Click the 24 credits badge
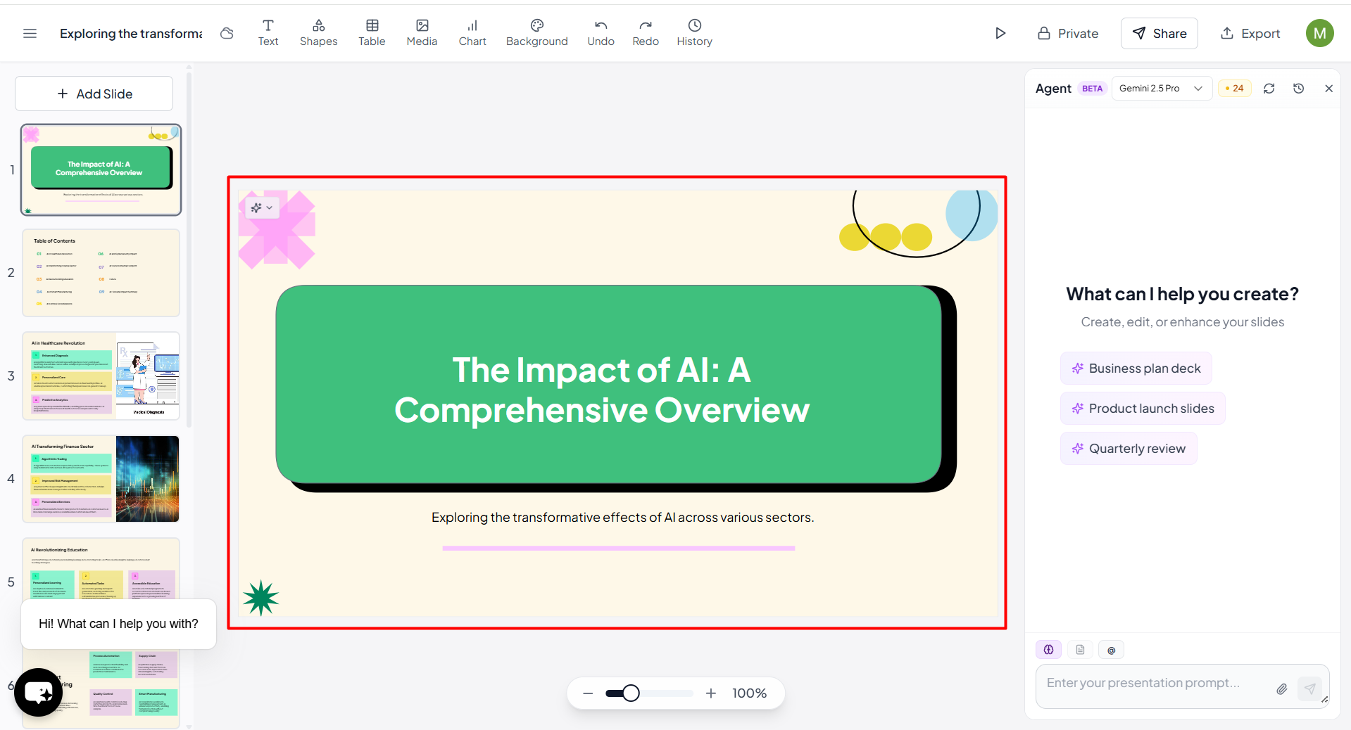1351x730 pixels. [1235, 89]
